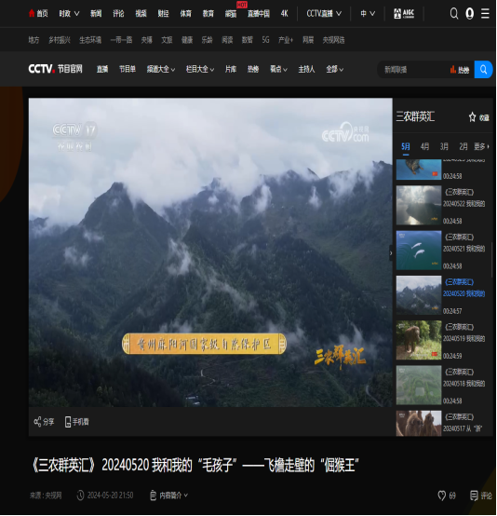The width and height of the screenshot is (497, 516).
Task: Open the top bar search icon
Action: click(454, 13)
